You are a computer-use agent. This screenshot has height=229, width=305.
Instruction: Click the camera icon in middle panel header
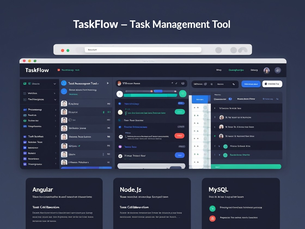coord(183,83)
